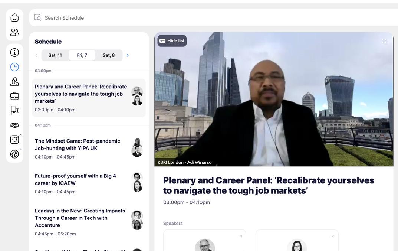Open the flag icon in sidebar
Image resolution: width=398 pixels, height=251 pixels.
point(14,111)
